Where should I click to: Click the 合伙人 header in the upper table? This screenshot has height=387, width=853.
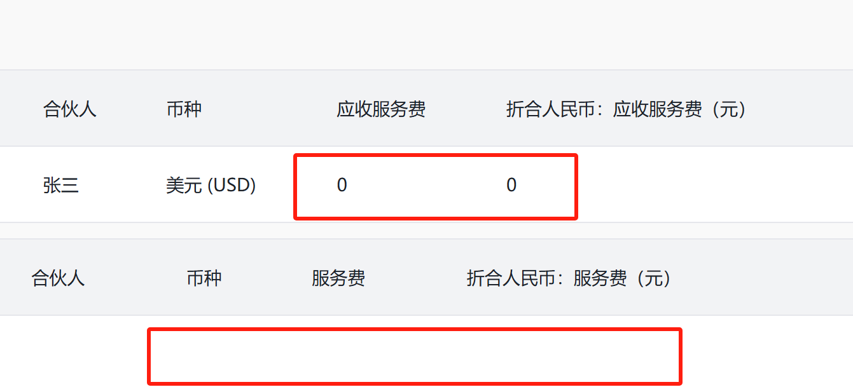point(69,109)
